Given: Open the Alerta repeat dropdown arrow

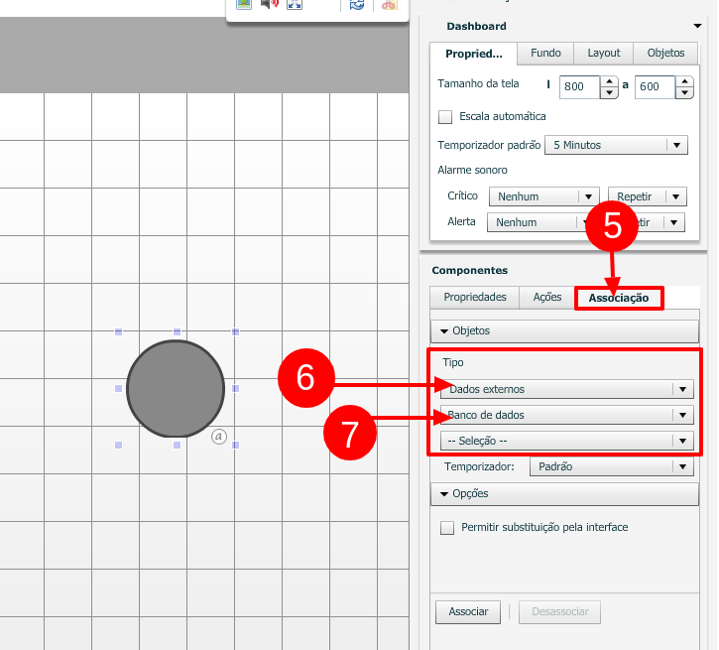Looking at the screenshot, I should (673, 222).
